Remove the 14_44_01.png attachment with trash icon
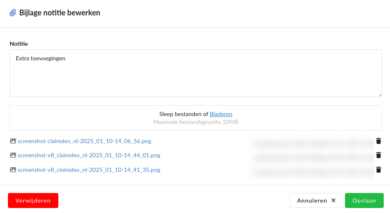The width and height of the screenshot is (390, 213). pos(378,155)
